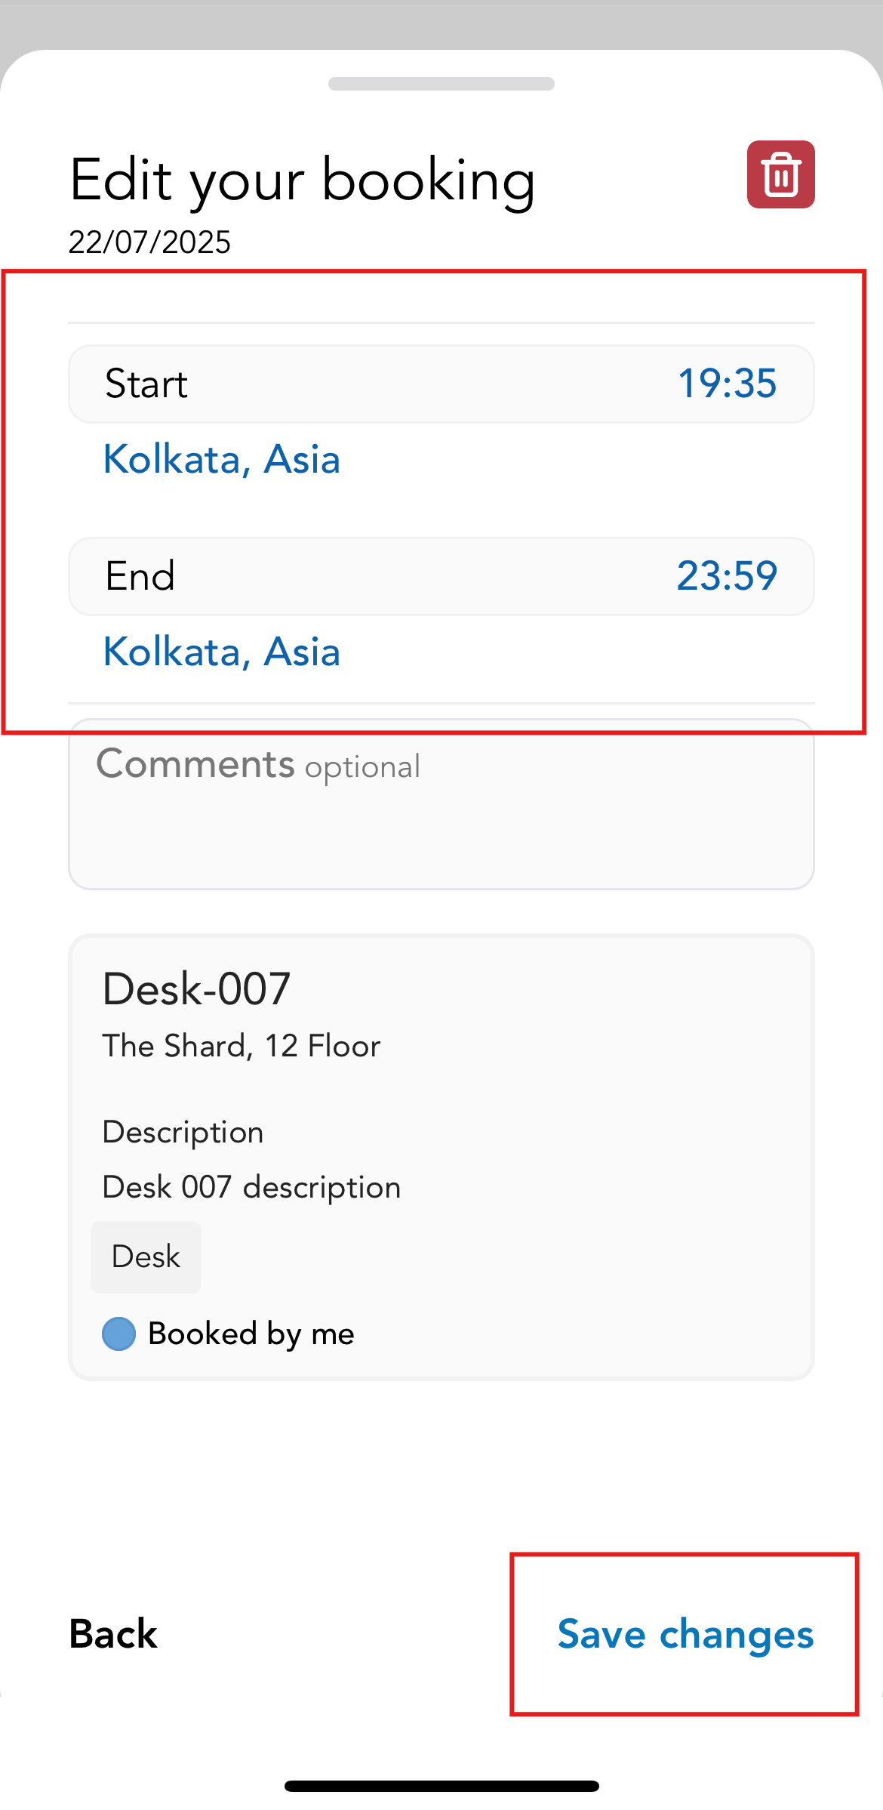This screenshot has height=1810, width=883.
Task: Tap the Desk 007 description text
Action: 251,1188
